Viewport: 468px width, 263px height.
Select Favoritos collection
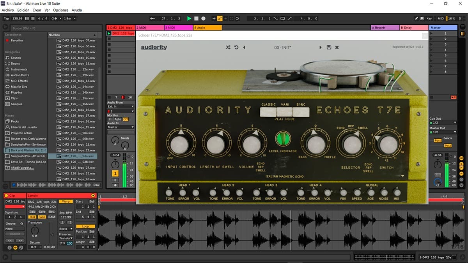tap(17, 41)
